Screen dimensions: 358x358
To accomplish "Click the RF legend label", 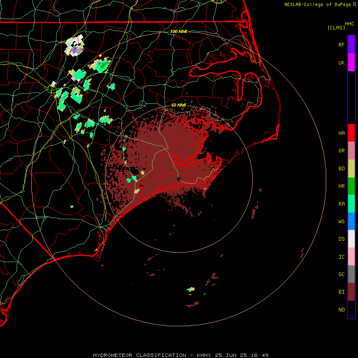I will (x=341, y=45).
